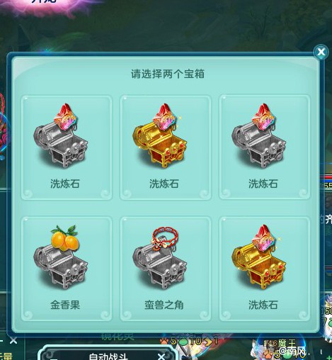Click the orange fruit item icon

(64, 237)
